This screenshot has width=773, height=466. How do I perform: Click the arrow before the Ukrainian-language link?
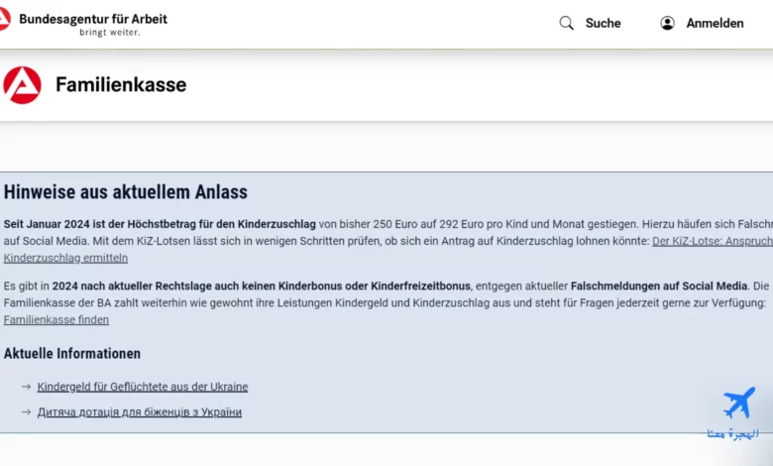pyautogui.click(x=26, y=412)
